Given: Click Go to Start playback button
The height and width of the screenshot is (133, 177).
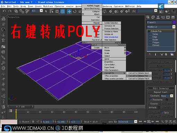Looking at the screenshot, I should [x=140, y=122].
